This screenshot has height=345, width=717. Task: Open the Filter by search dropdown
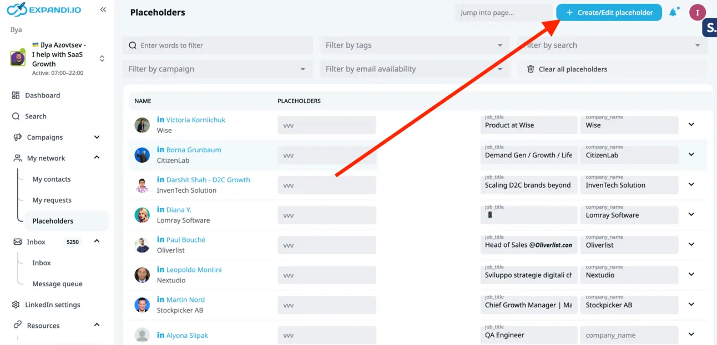[x=613, y=45]
